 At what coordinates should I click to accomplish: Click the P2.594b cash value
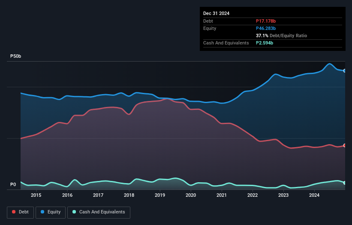click(265, 43)
